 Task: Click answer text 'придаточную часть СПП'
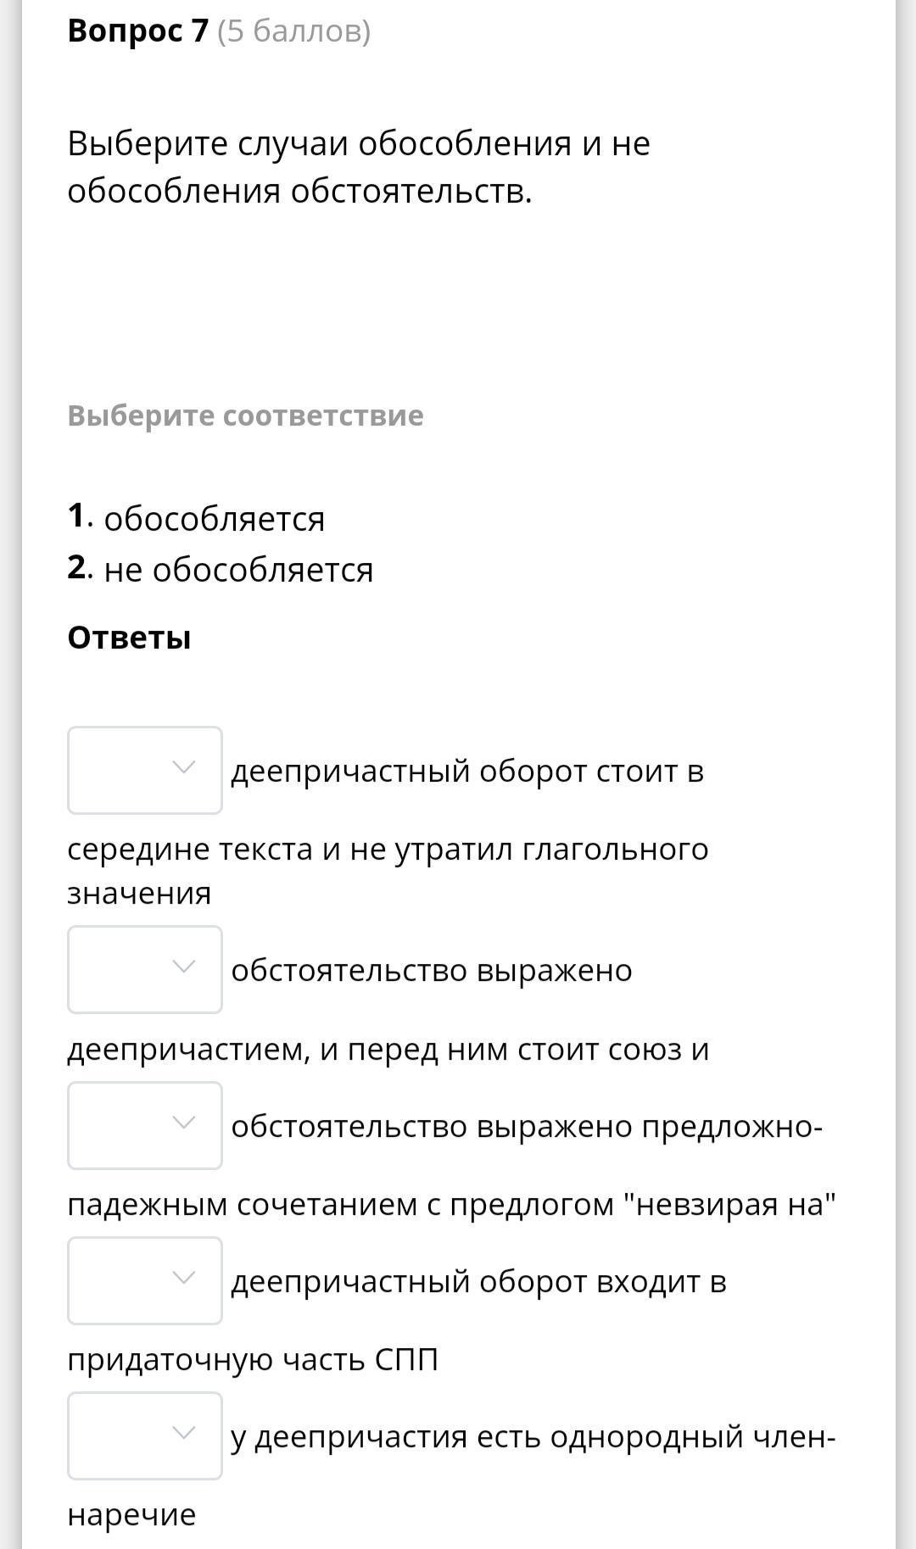click(253, 1359)
